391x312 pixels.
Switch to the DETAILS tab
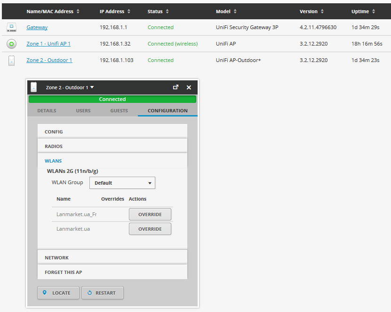coord(47,111)
